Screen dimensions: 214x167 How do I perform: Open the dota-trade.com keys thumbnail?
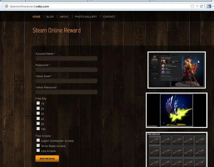177,149
